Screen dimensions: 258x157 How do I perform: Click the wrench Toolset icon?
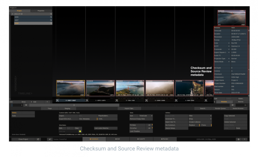50,139
